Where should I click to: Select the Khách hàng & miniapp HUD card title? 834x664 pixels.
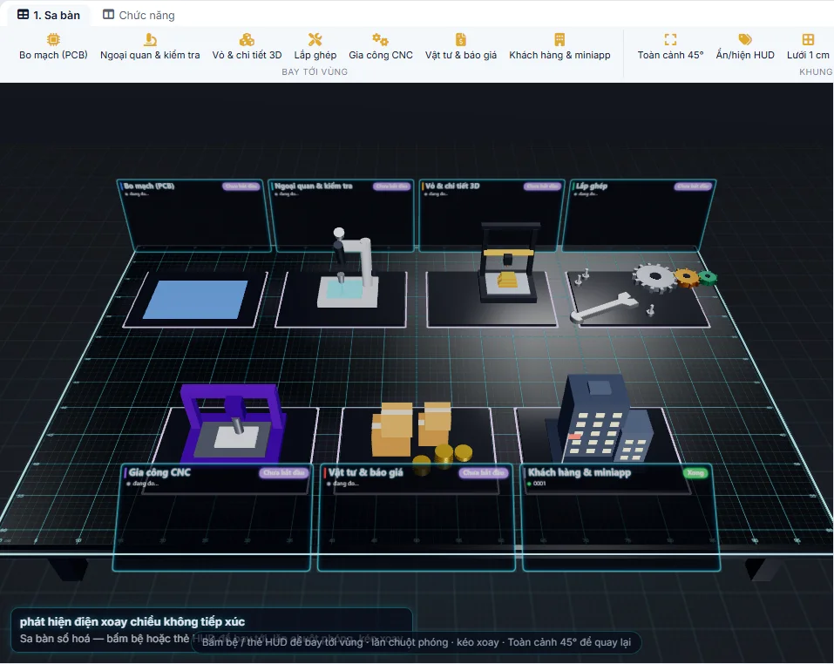click(580, 472)
